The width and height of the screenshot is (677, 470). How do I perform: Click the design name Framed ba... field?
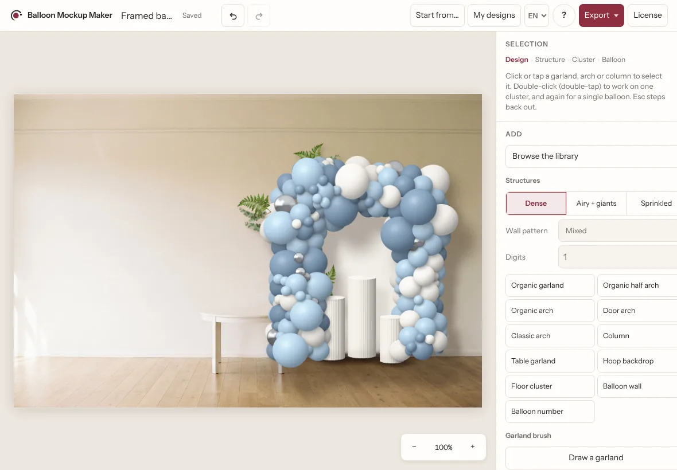click(147, 15)
